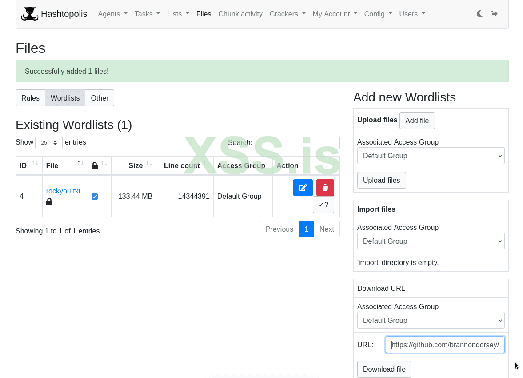Click the Add file button
Image resolution: width=523 pixels, height=378 pixels.
[417, 121]
